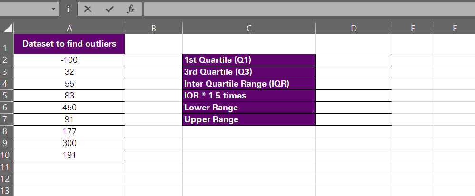475x196 pixels.
Task: Click empty cell next to 1st Quartile (Q1)
Action: 354,60
